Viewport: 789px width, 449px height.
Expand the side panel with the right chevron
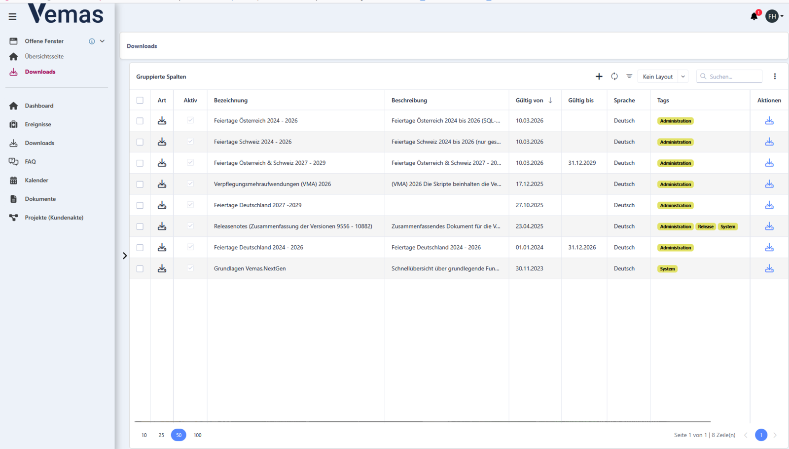[125, 256]
